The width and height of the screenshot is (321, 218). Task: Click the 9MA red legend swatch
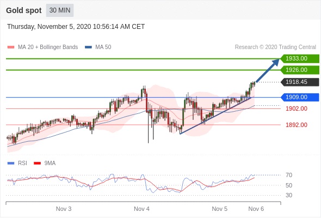click(x=37, y=163)
